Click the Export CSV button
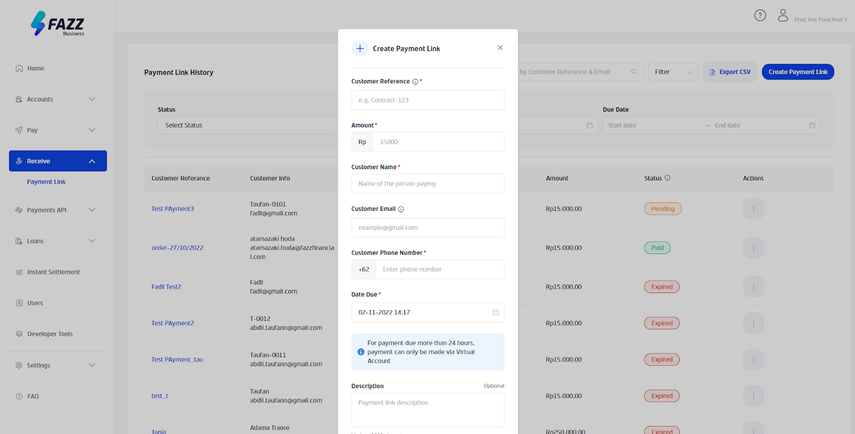Screen dimensions: 855x434 730,72
